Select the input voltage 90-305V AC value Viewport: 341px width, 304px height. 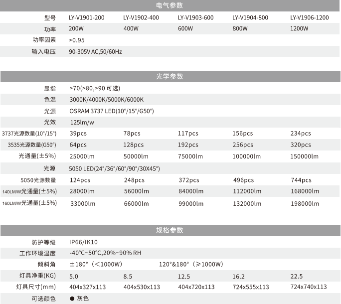point(95,51)
